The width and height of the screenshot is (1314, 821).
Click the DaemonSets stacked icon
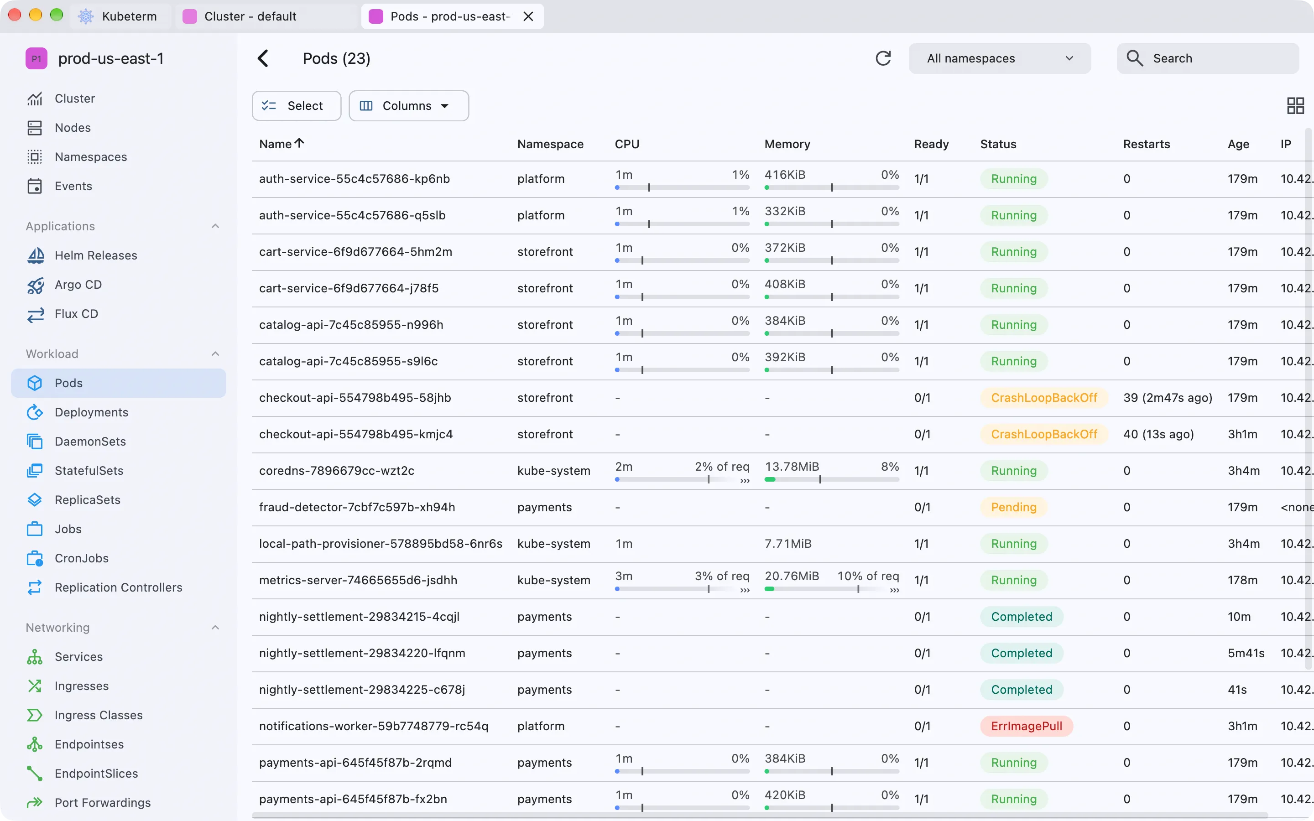[x=35, y=442]
